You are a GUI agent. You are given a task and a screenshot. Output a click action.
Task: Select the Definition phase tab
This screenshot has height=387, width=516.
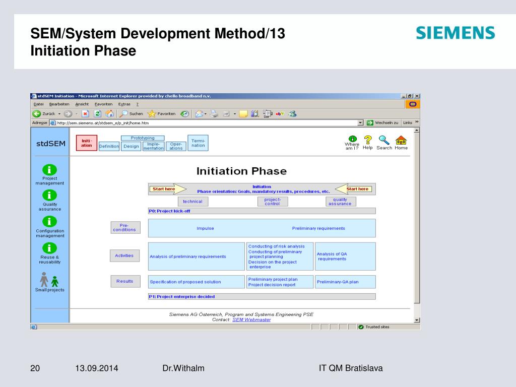pos(109,147)
